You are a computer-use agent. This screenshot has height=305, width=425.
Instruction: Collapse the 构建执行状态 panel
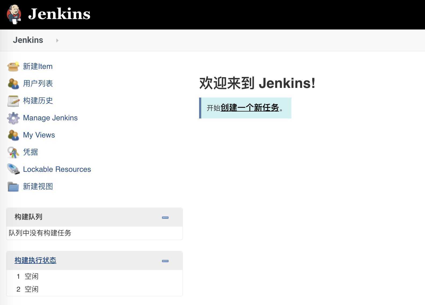tap(165, 261)
